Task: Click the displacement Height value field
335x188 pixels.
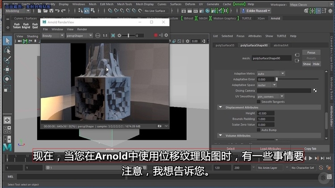Action: (x=266, y=113)
